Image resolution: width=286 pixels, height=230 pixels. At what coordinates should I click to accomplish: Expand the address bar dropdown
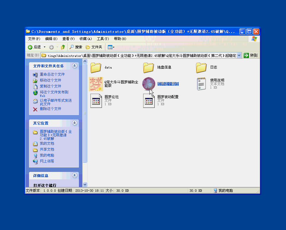[239, 55]
